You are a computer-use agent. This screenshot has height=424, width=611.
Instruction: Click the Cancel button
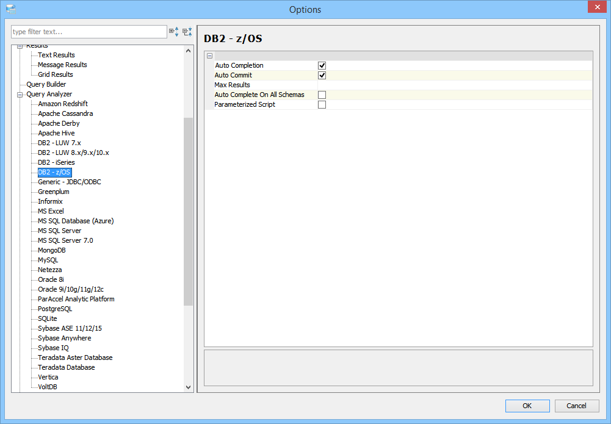click(576, 406)
